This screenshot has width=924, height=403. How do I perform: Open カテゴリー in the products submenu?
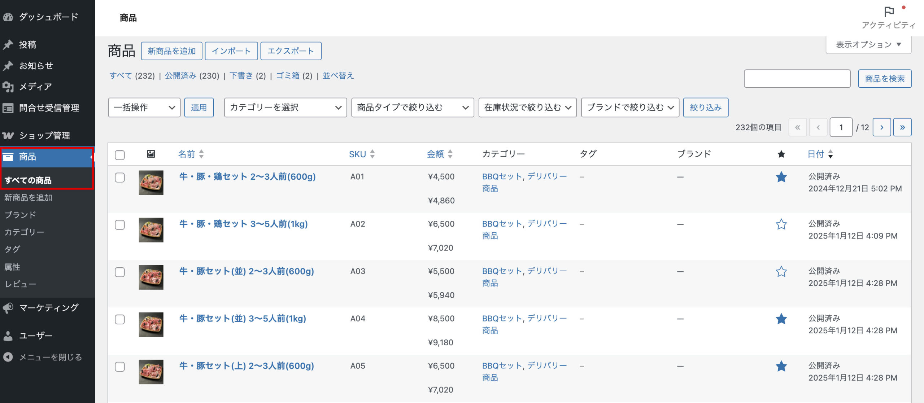pyautogui.click(x=24, y=232)
